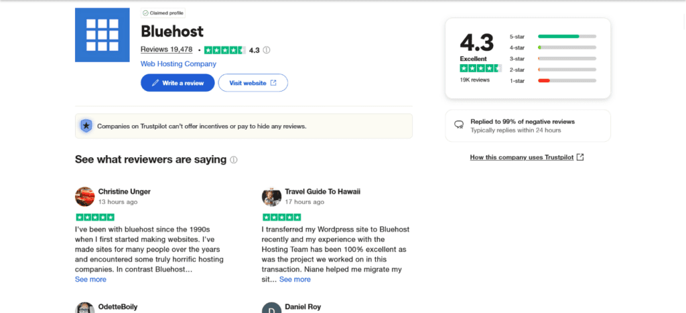Click the 17 hours ago timestamp

click(305, 202)
